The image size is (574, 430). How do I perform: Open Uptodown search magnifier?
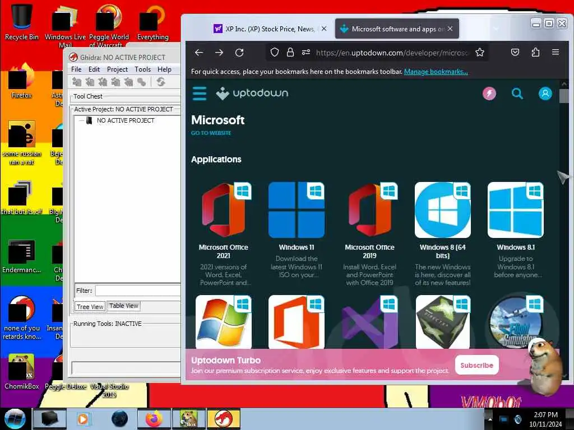pos(517,94)
